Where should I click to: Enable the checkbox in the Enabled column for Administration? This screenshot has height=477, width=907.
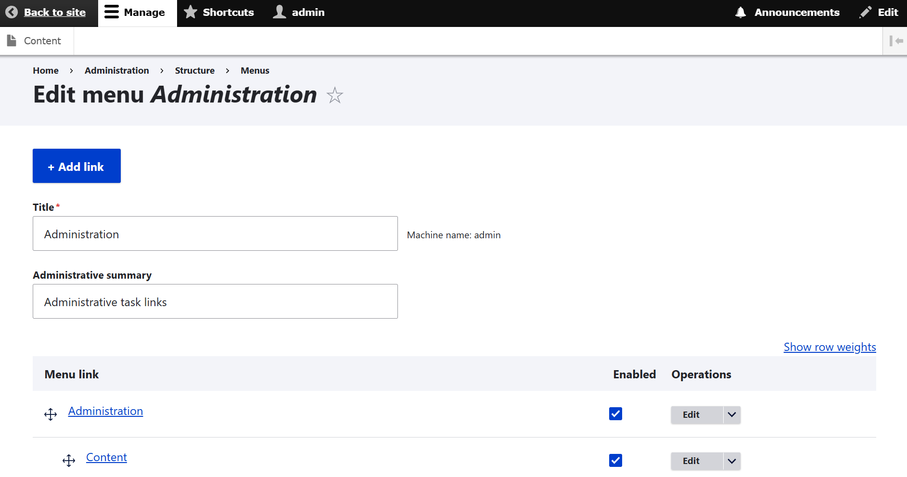tap(615, 413)
